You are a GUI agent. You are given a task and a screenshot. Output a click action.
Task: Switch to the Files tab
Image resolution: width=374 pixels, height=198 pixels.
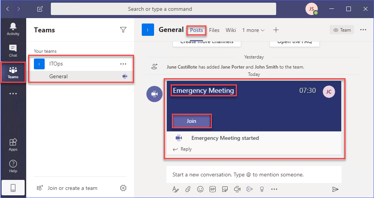(214, 30)
